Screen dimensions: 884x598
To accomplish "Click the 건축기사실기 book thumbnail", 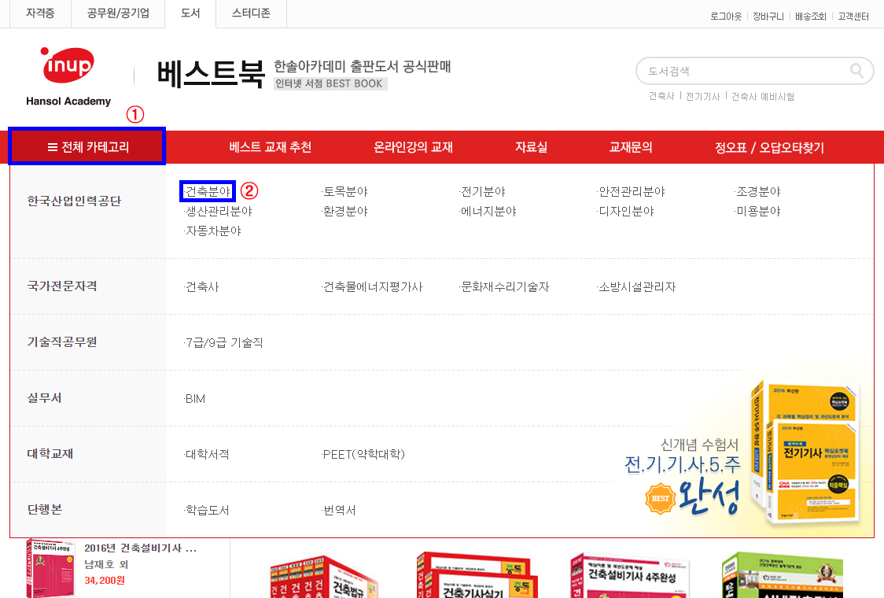I will [x=477, y=575].
